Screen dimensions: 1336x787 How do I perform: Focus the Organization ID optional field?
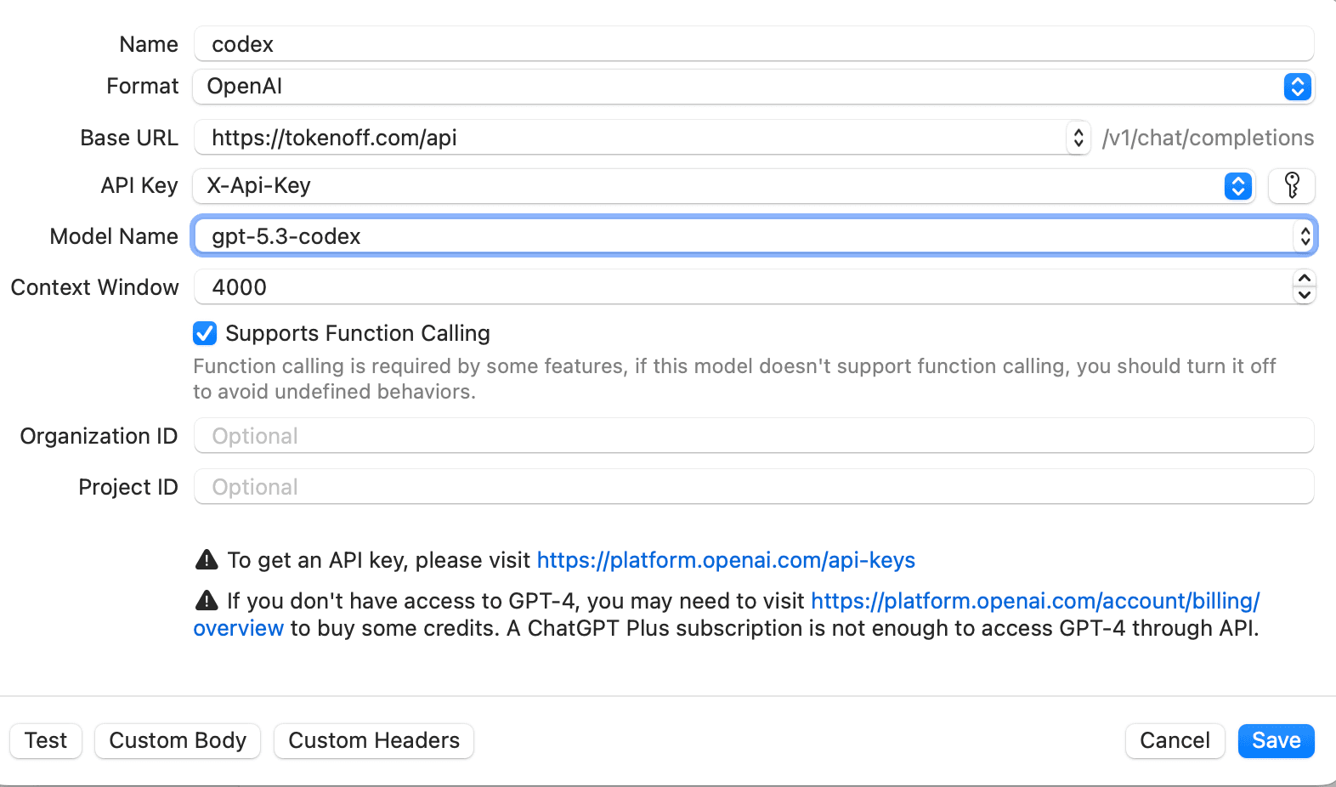coord(753,436)
